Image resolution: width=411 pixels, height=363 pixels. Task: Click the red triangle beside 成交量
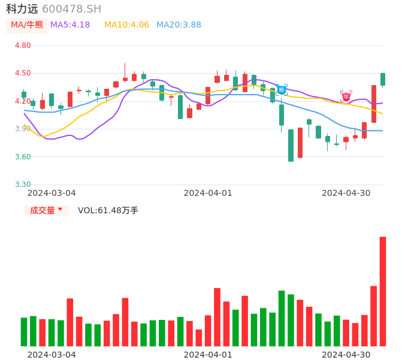60,210
